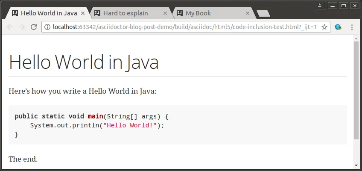Maximize the browser window

point(344,5)
